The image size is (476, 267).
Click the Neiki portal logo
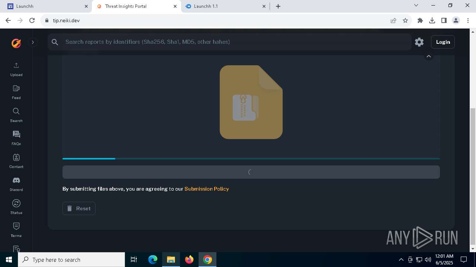pos(16,43)
